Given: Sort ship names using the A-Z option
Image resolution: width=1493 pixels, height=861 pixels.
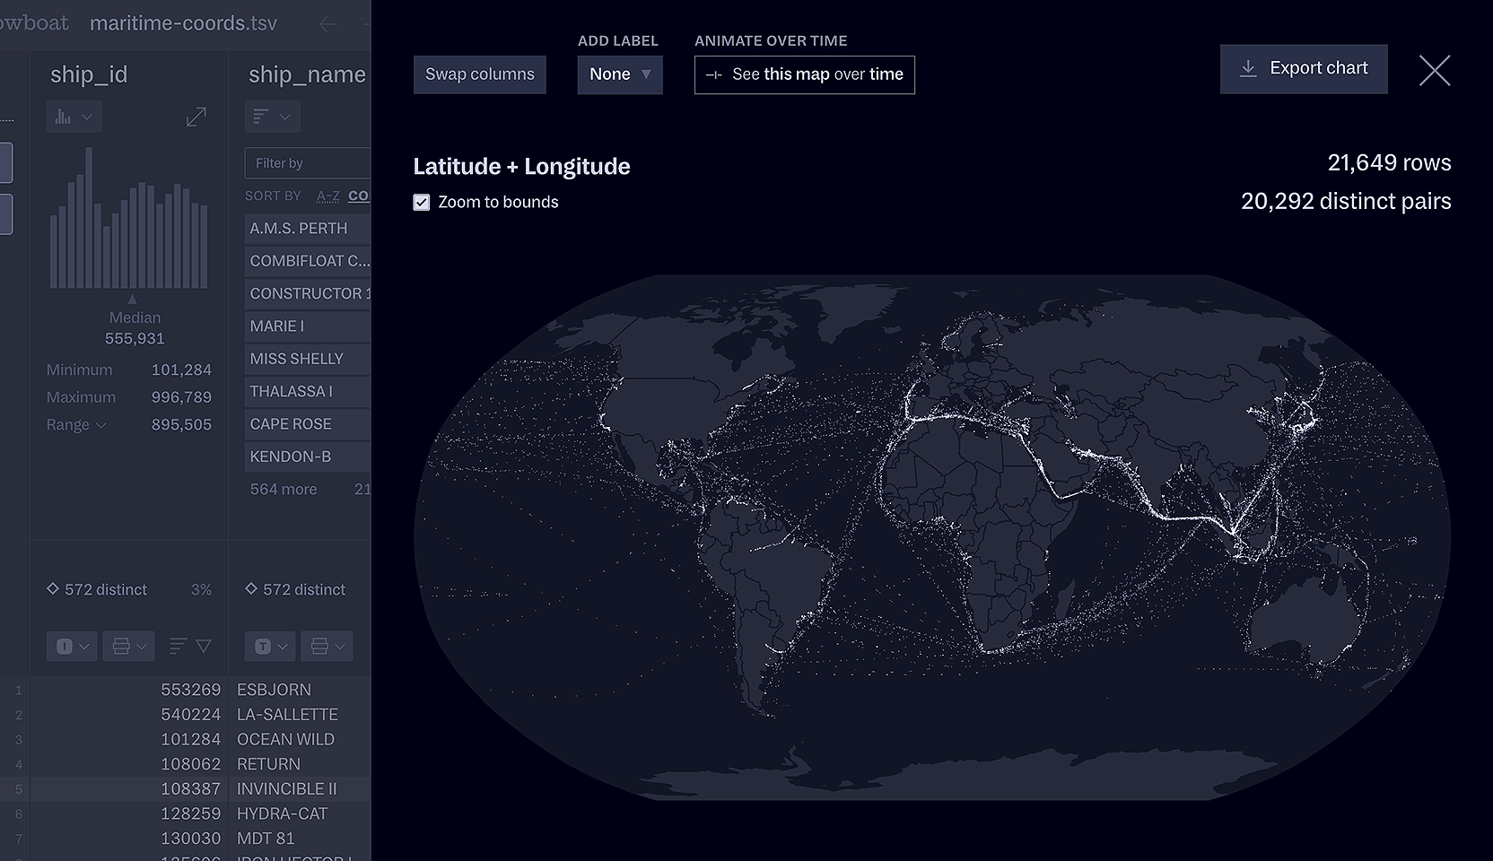Looking at the screenshot, I should coord(327,196).
